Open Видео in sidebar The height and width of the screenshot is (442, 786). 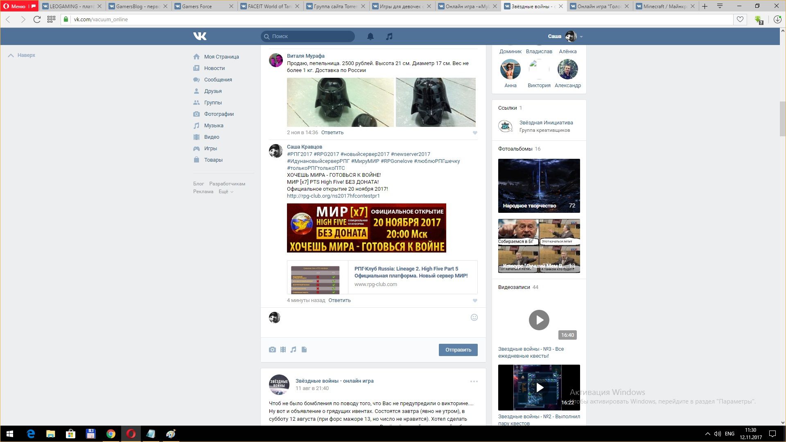point(212,137)
